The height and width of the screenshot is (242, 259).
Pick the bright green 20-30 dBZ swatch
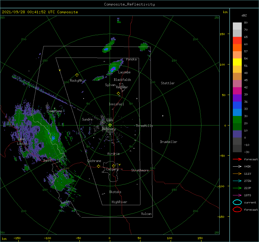[237, 120]
